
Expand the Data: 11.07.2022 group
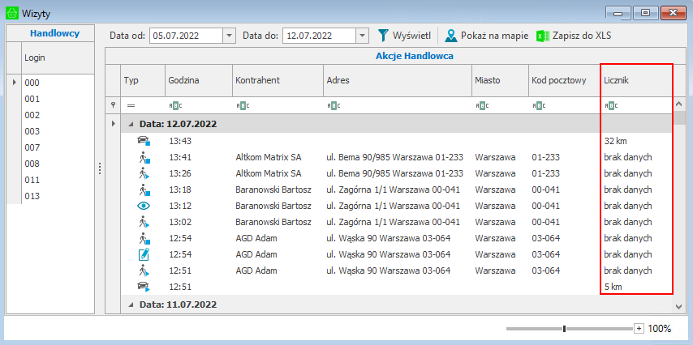[130, 305]
